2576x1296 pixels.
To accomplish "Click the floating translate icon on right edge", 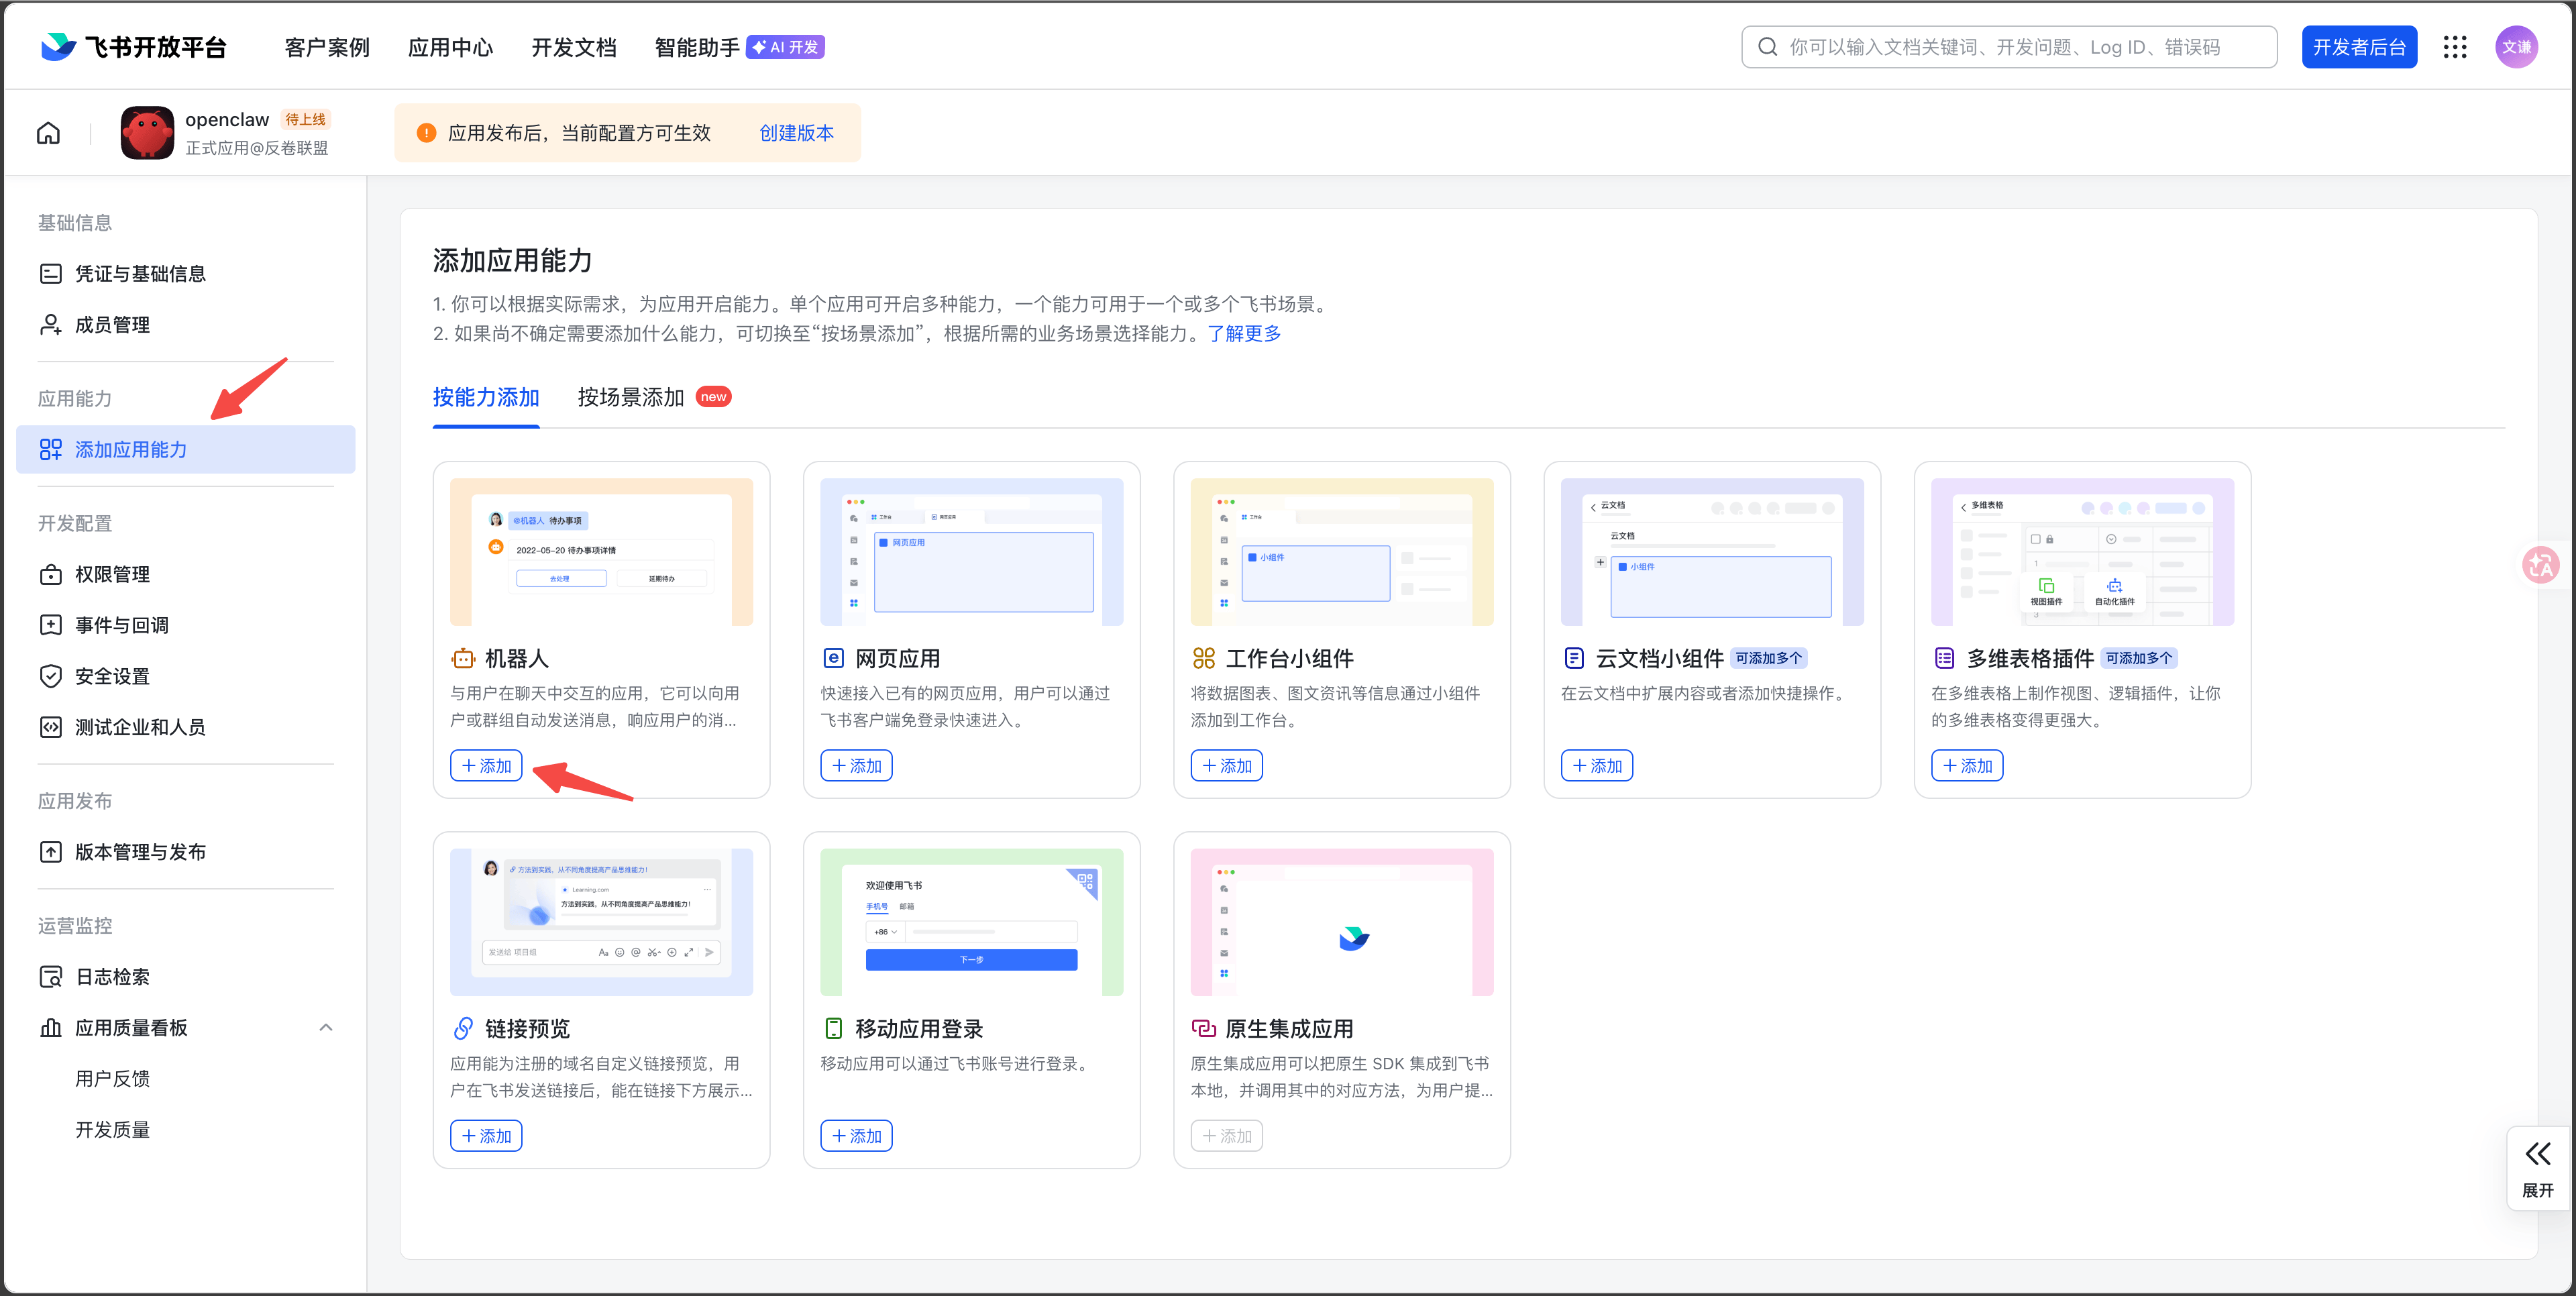I will (2541, 566).
